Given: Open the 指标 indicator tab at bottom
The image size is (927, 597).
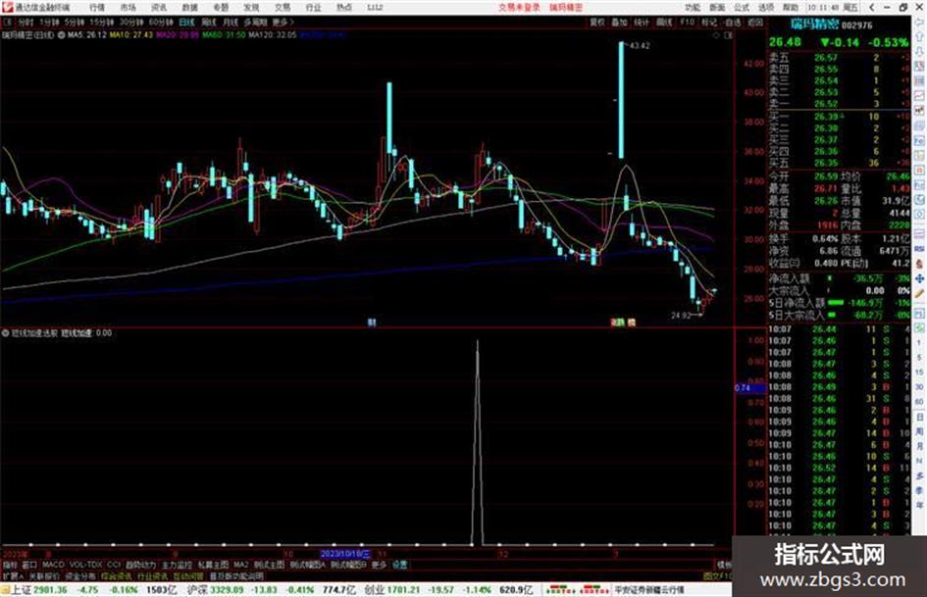Looking at the screenshot, I should coord(10,565).
